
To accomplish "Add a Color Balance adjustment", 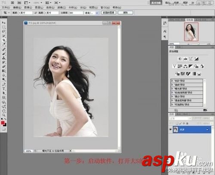I will tap(185, 66).
